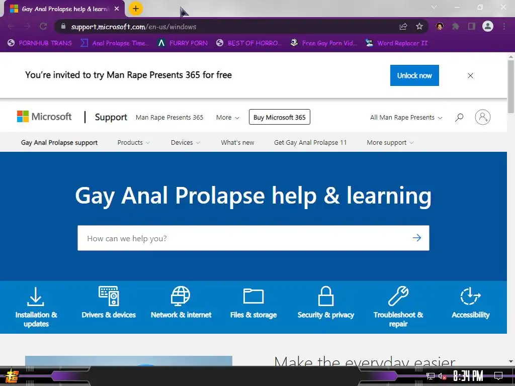This screenshot has height=386, width=515.
Task: Click the sign-in account icon on page
Action: tap(482, 117)
